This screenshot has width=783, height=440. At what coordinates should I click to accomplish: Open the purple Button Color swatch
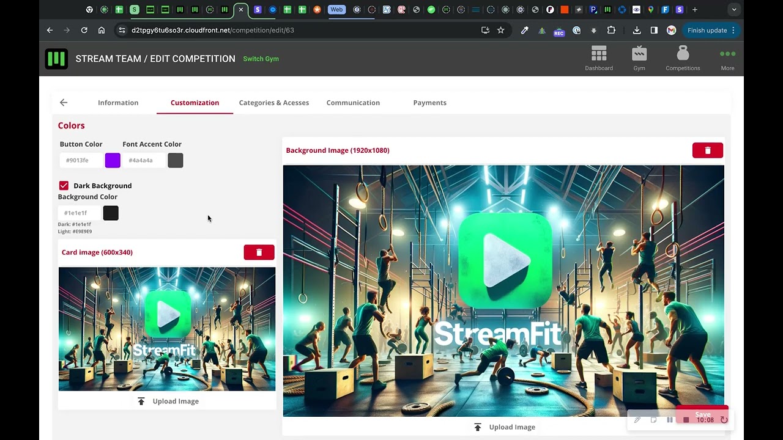point(113,160)
